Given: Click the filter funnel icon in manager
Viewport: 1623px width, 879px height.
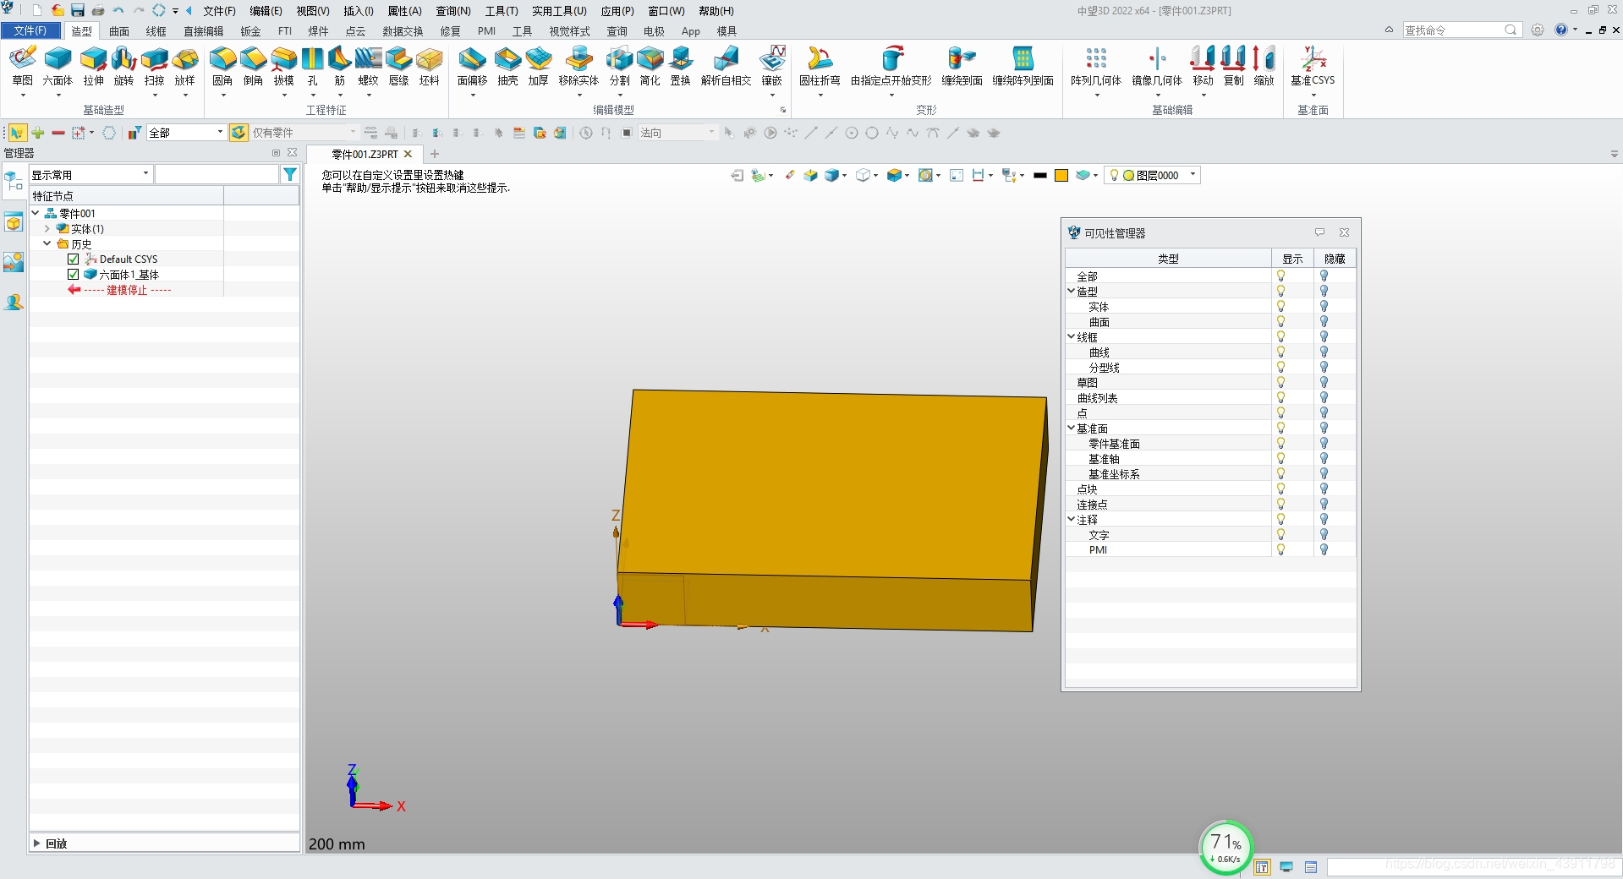Looking at the screenshot, I should point(290,174).
